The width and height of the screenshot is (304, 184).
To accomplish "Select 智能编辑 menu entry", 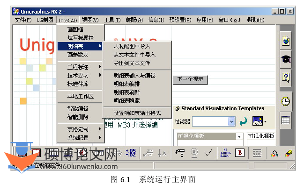I will click(80, 109).
